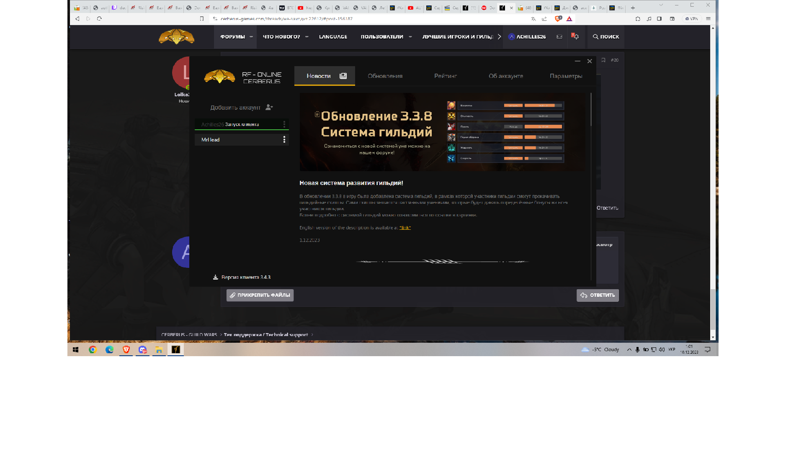
Task: Open a new browser tab with plus button
Action: (633, 8)
